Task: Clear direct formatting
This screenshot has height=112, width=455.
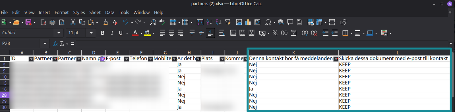Action: (x=115, y=22)
